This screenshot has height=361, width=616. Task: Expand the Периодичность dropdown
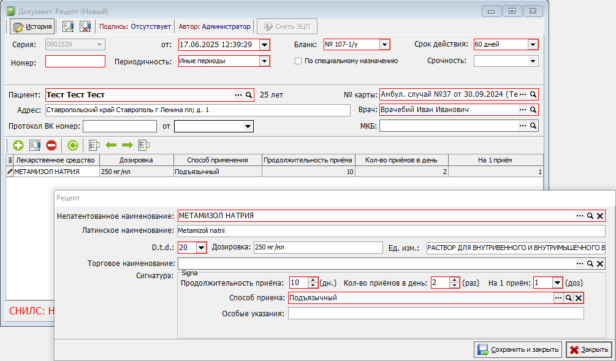[x=264, y=61]
